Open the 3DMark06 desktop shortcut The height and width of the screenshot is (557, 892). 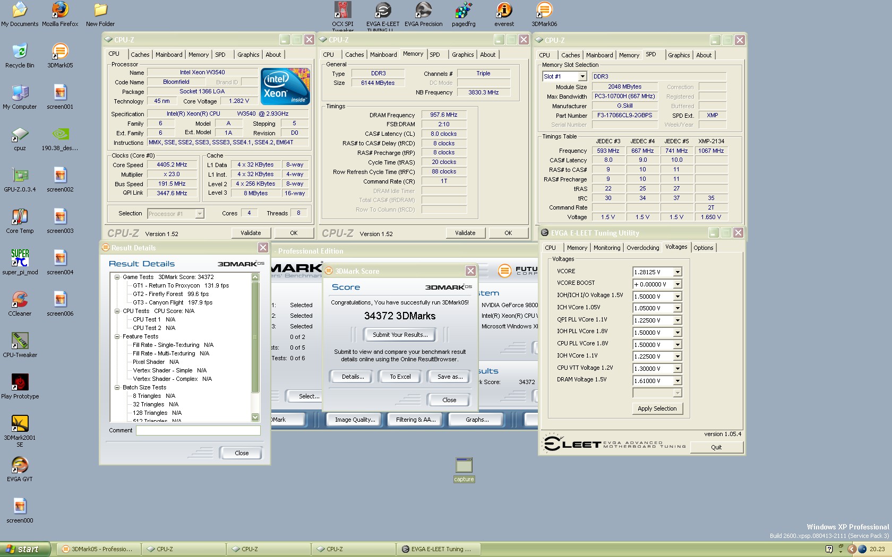(544, 14)
